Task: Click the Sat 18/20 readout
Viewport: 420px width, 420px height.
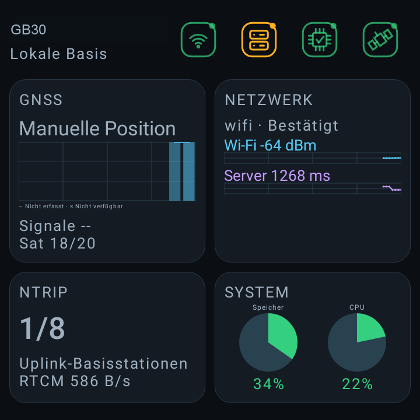Action: click(x=57, y=243)
